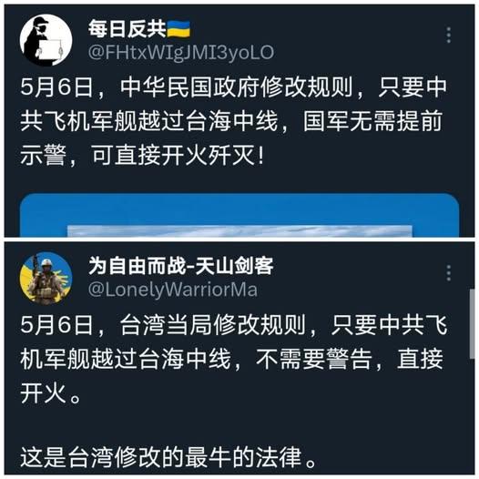This screenshot has width=479, height=479.
Task: Open the 每日反共 profile avatar
Action: [x=46, y=40]
